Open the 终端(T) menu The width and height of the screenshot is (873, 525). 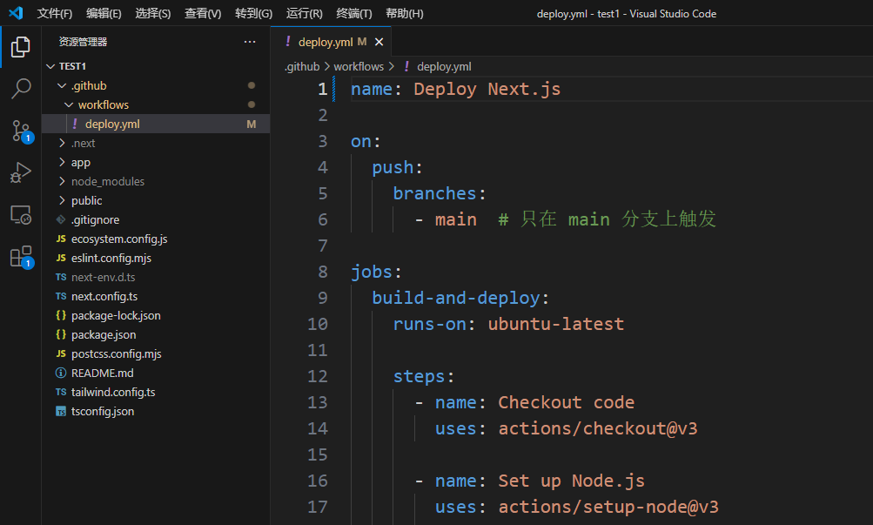pos(354,13)
